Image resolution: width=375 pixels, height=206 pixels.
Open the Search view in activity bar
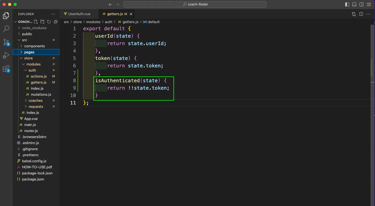click(6, 29)
